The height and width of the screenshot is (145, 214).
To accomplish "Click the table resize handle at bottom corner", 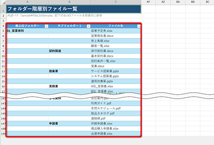I will [140, 135].
